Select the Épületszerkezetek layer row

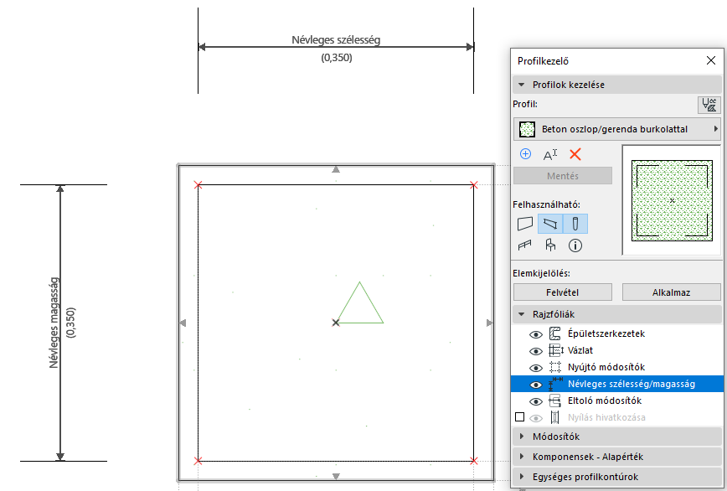tap(617, 333)
